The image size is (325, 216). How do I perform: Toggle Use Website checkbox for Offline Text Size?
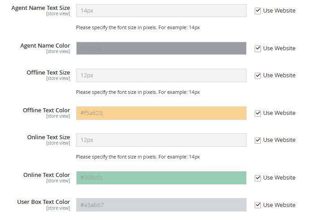point(258,75)
